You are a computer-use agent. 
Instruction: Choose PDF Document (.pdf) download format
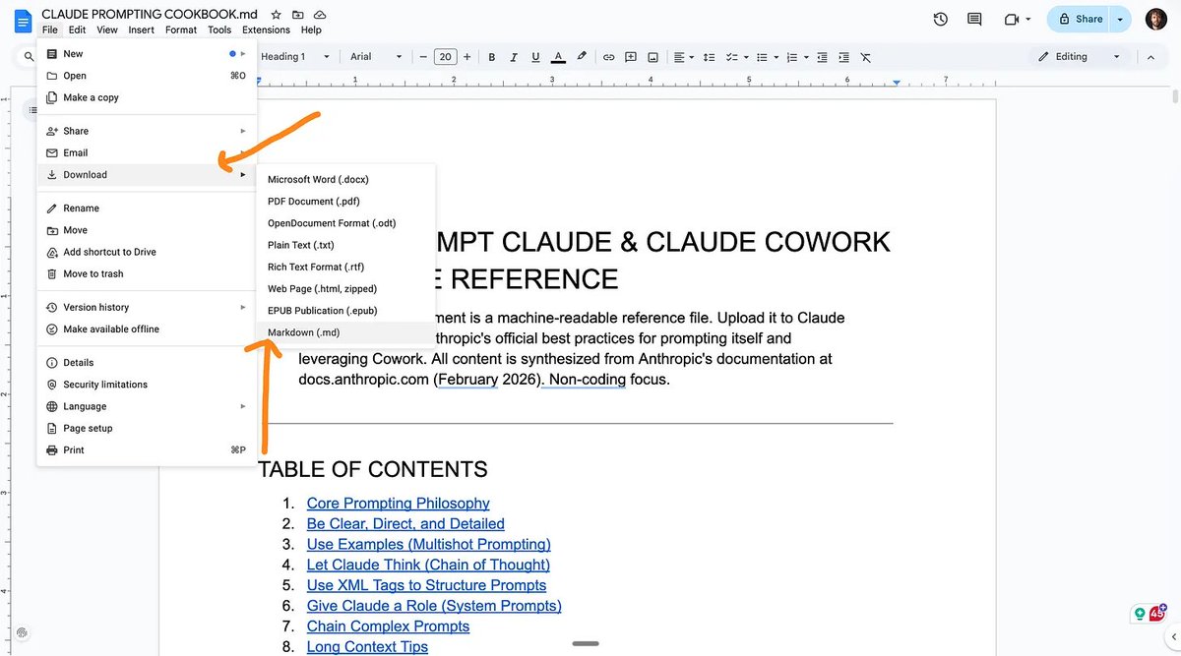coord(345,202)
